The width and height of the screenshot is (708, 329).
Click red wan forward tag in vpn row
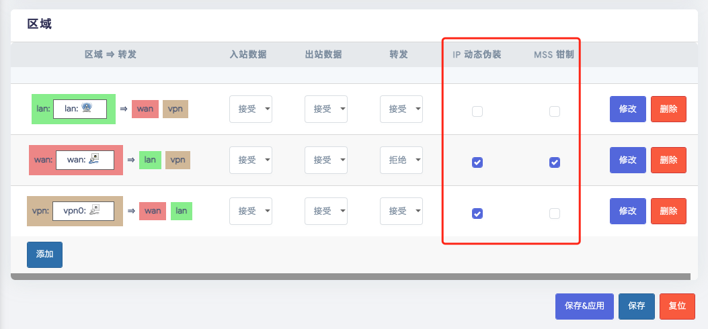point(153,211)
